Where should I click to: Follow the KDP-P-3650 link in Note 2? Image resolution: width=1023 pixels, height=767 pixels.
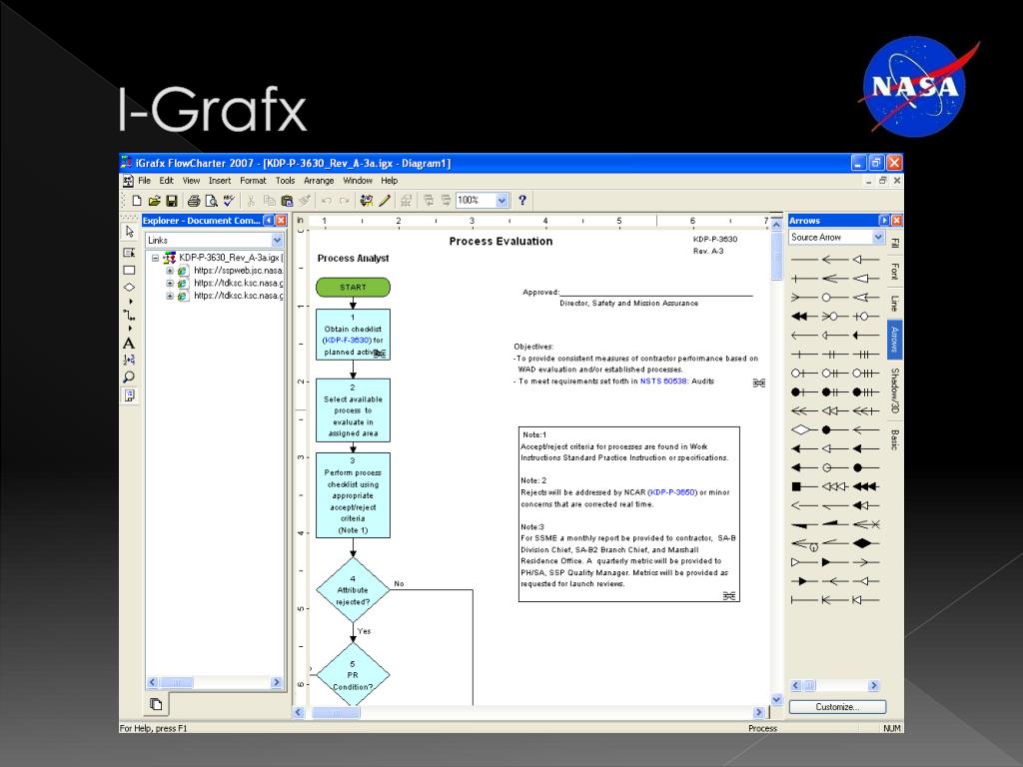coord(672,492)
